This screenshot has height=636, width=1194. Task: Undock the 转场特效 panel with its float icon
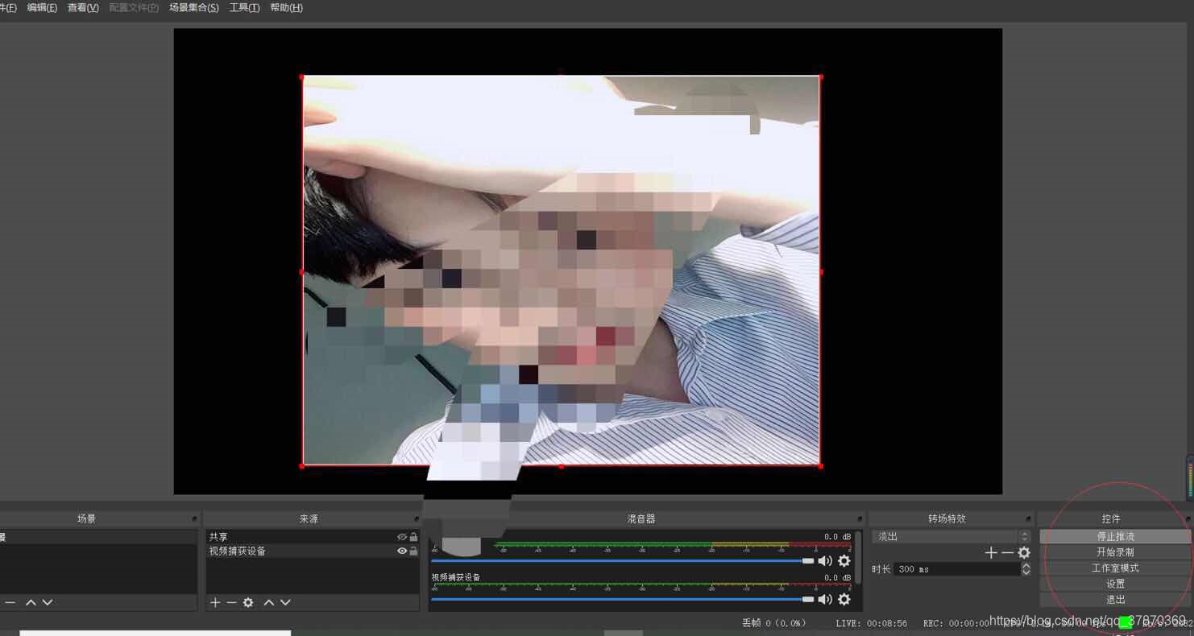point(1028,518)
